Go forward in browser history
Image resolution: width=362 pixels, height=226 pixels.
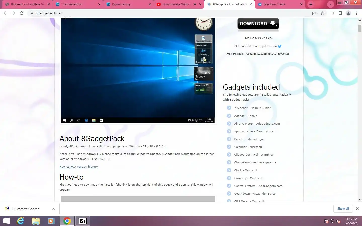[x=14, y=13]
